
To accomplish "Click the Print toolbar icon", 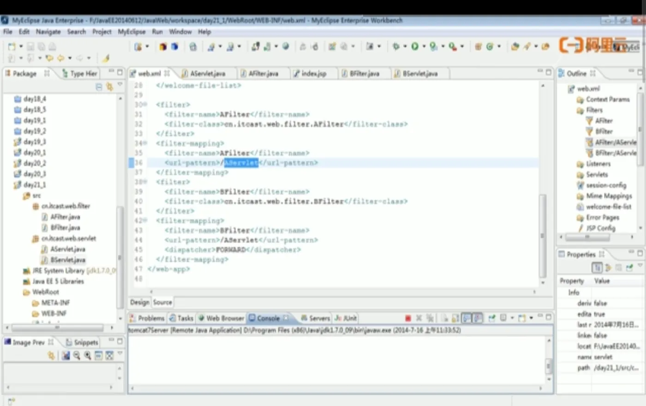I will pyautogui.click(x=52, y=47).
